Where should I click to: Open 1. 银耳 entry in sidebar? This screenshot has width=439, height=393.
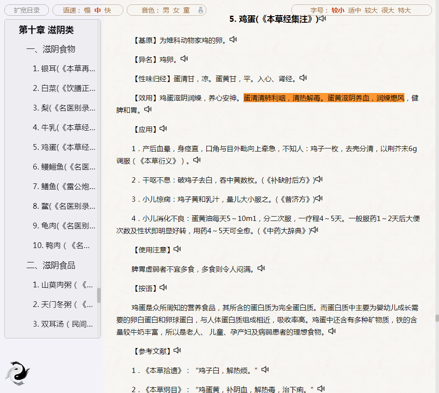tap(64, 69)
